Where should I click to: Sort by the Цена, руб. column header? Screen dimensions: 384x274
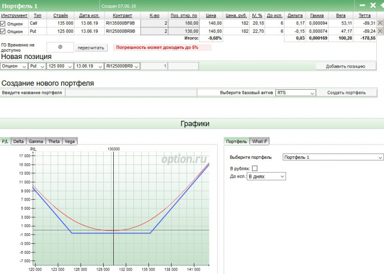point(236,15)
